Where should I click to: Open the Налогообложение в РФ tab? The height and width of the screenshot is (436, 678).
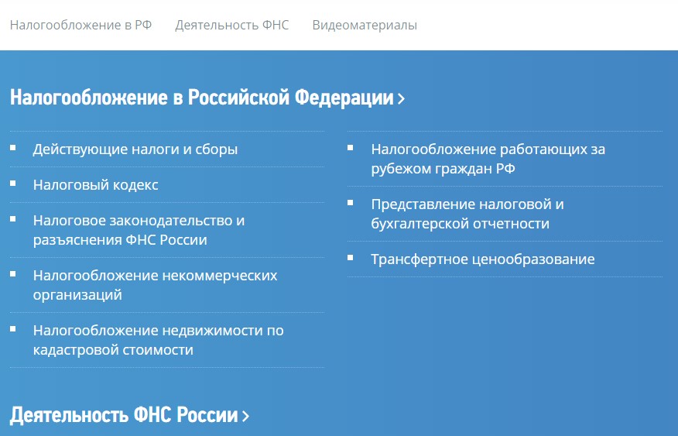point(80,25)
